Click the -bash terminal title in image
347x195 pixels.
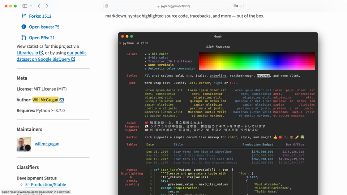coord(218,36)
